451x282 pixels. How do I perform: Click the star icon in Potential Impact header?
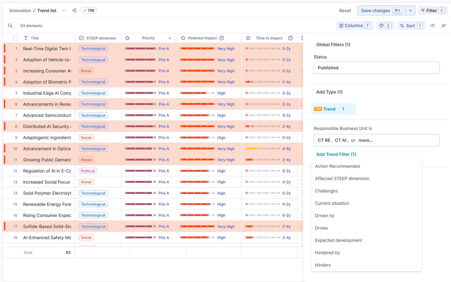tap(183, 38)
